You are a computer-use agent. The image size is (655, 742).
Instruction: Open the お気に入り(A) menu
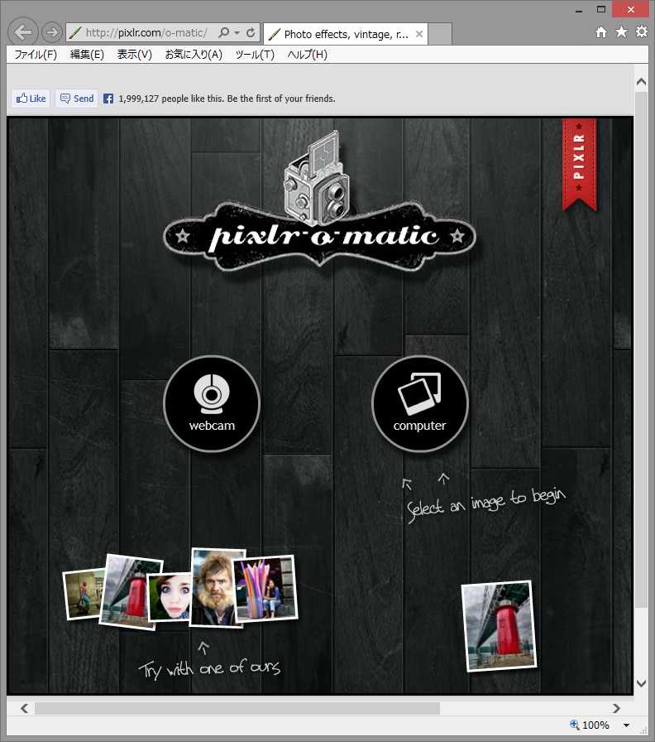pyautogui.click(x=194, y=55)
